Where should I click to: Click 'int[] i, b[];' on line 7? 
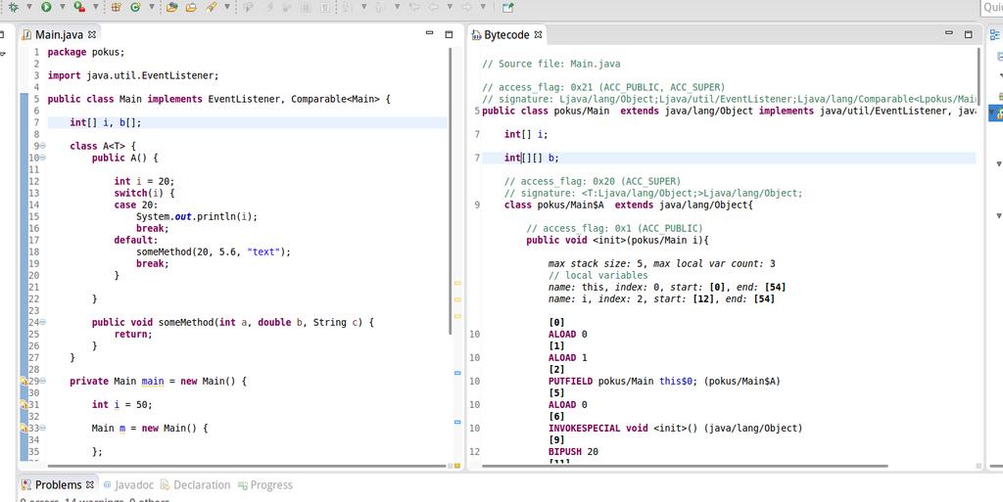click(105, 122)
